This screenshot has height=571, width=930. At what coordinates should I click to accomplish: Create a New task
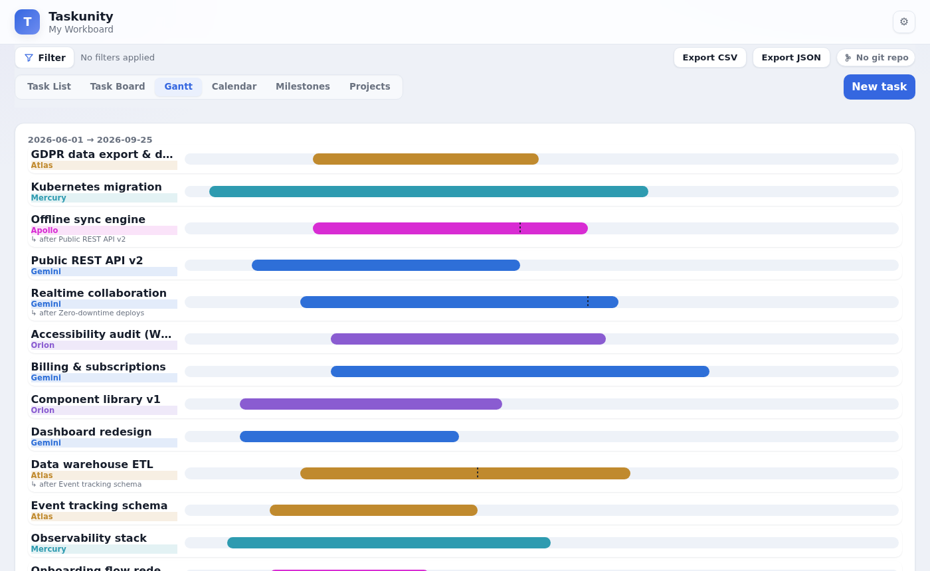coord(880,87)
